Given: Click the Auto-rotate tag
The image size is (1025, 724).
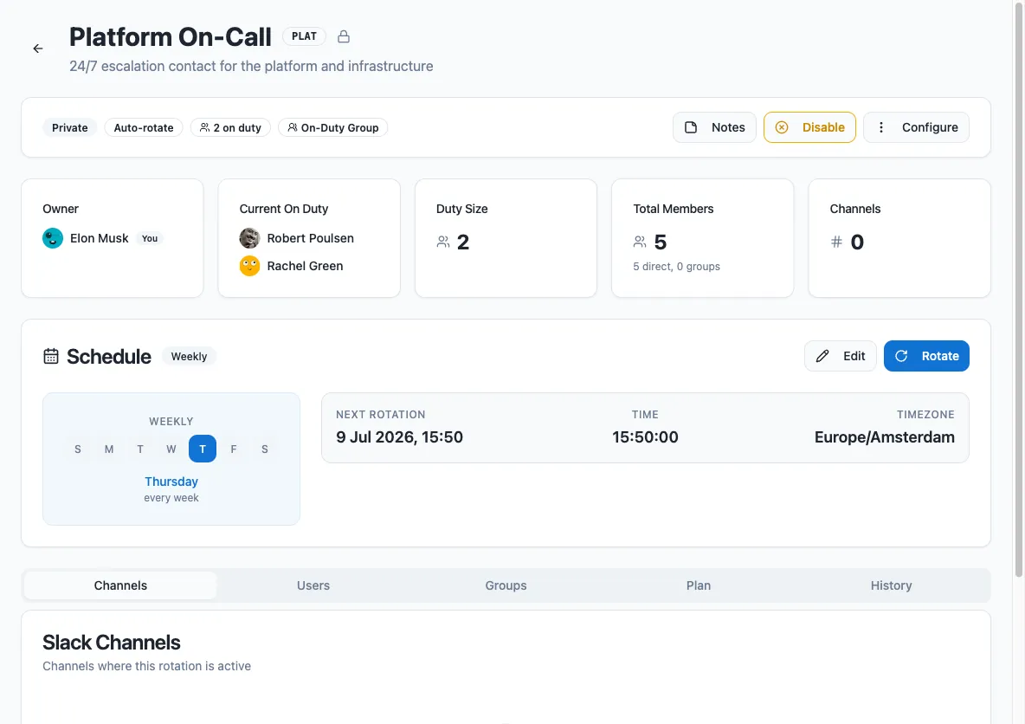Looking at the screenshot, I should [144, 127].
